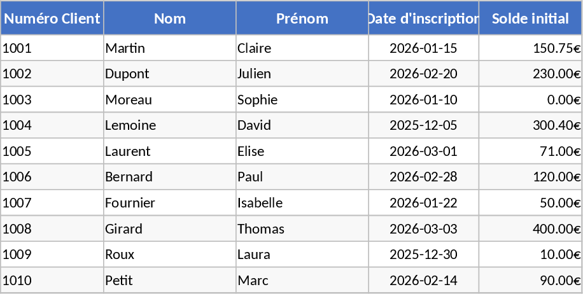Screen dimensions: 583x294
Task: Click the cell containing Petit
Action: coord(170,281)
